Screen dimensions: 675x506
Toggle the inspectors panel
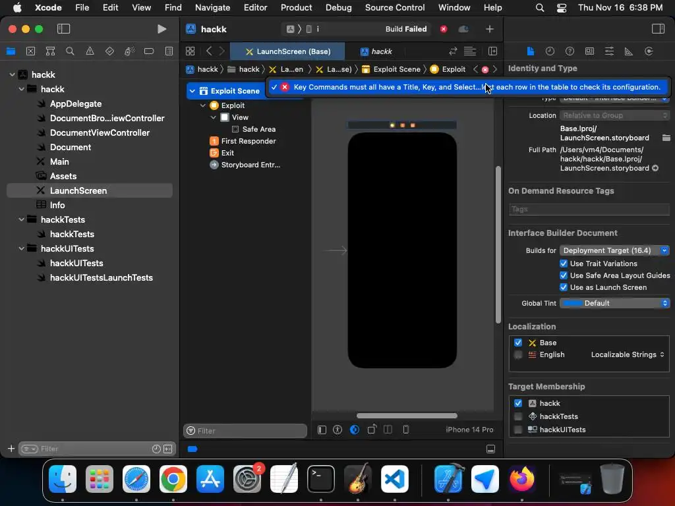(x=658, y=29)
